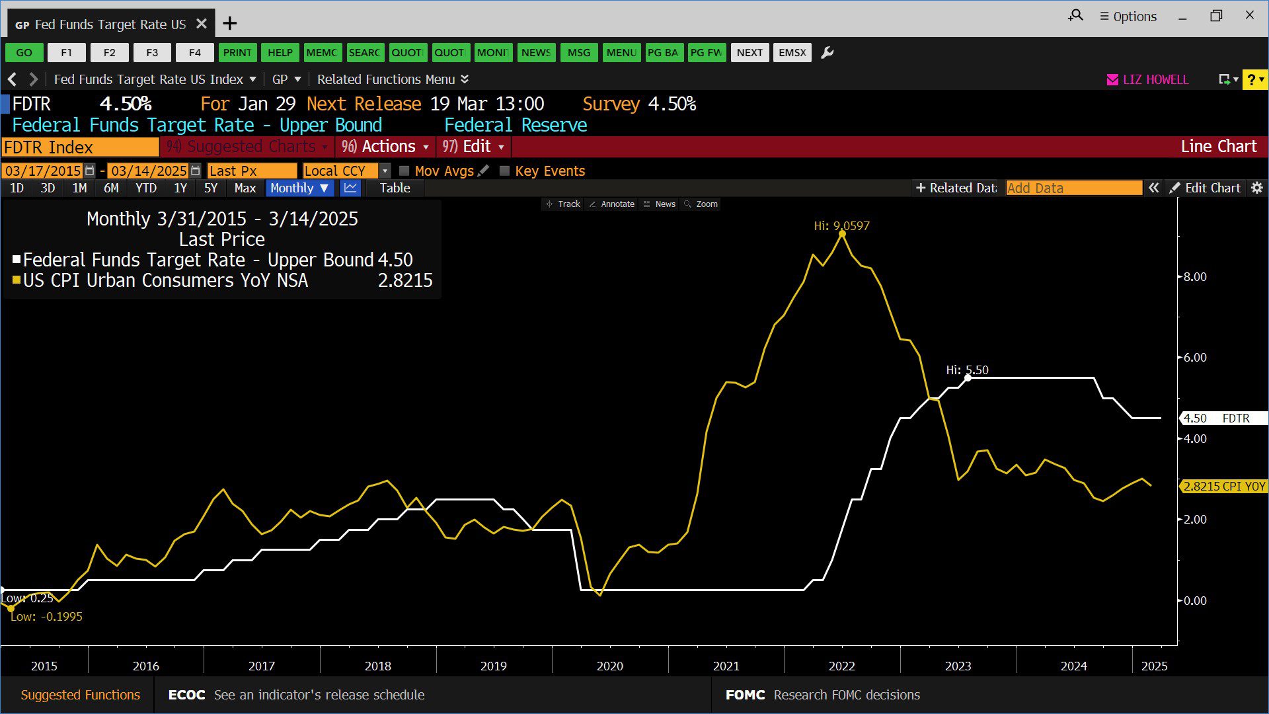Collapse panel with double-left chevron icon

click(1153, 188)
